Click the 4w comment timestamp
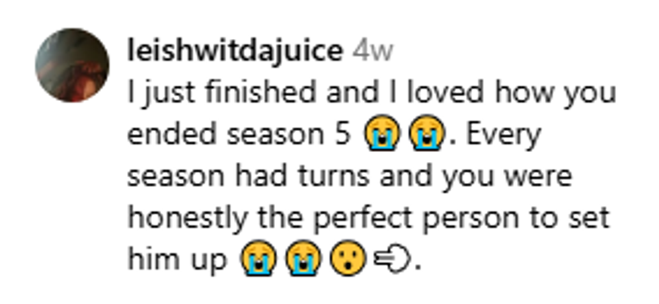The width and height of the screenshot is (659, 304). (x=373, y=51)
